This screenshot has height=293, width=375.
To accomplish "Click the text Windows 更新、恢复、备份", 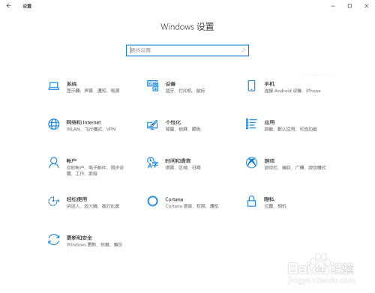I will click(94, 244).
